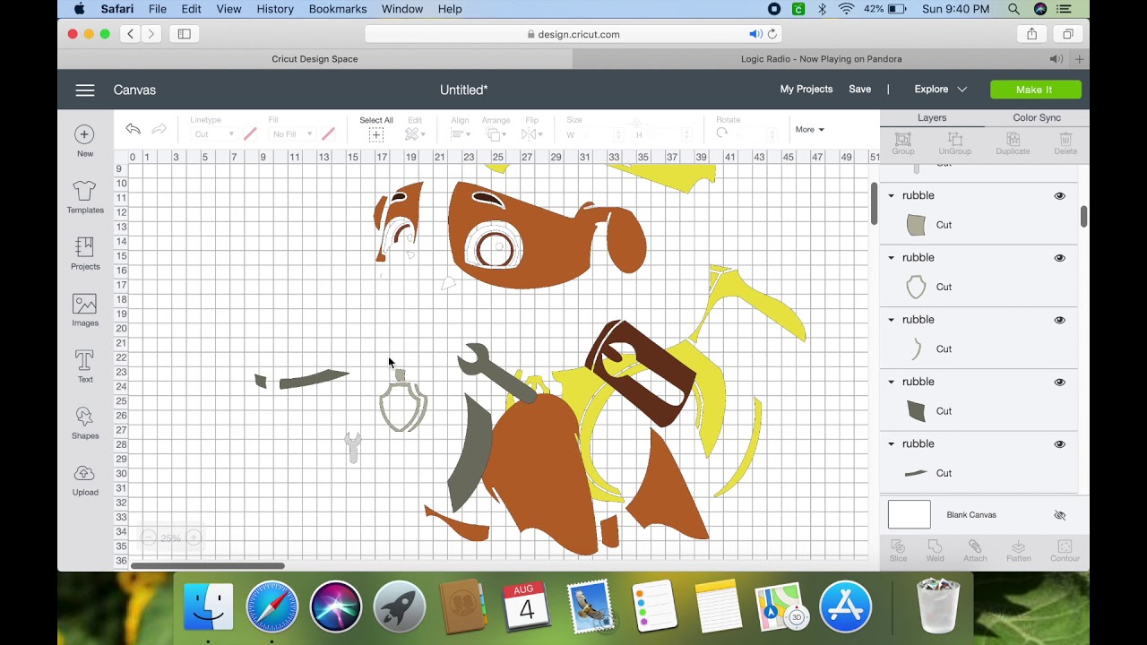This screenshot has width=1147, height=645.
Task: Undo the last action
Action: (x=134, y=129)
